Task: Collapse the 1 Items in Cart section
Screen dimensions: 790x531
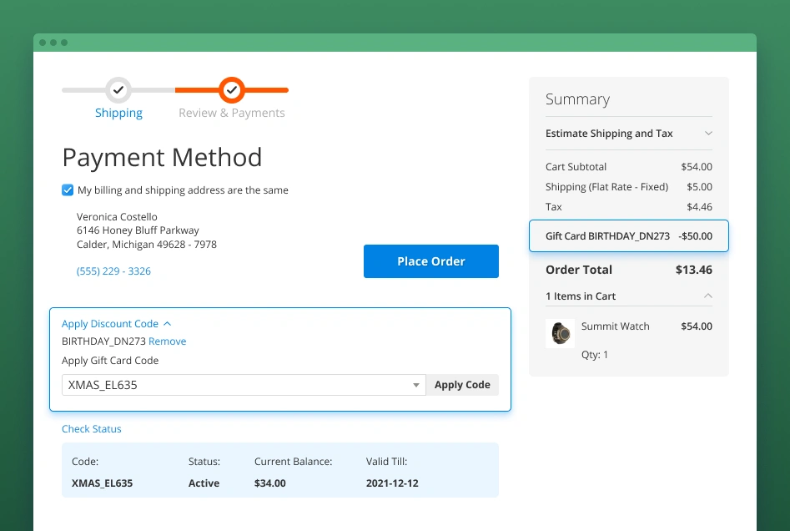Action: (x=581, y=296)
